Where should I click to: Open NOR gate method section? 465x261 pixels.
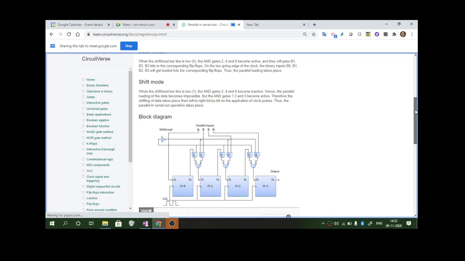coord(99,137)
